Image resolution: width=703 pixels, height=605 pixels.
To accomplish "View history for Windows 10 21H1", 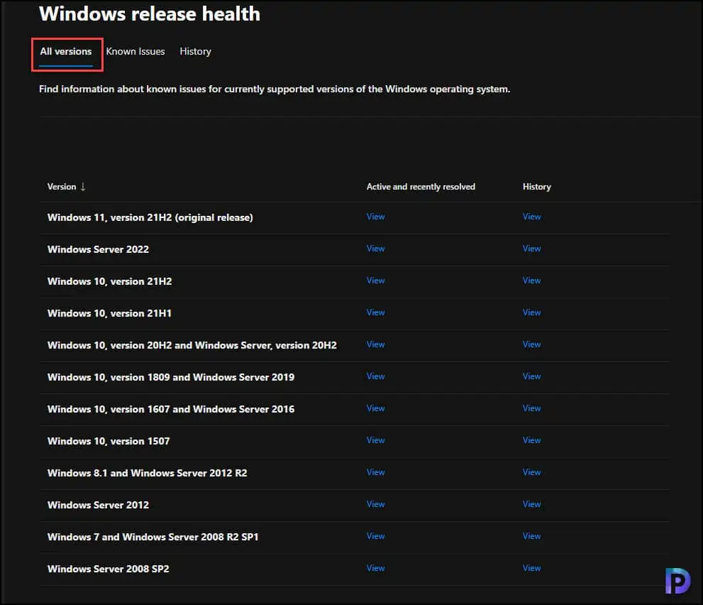I will click(x=532, y=312).
